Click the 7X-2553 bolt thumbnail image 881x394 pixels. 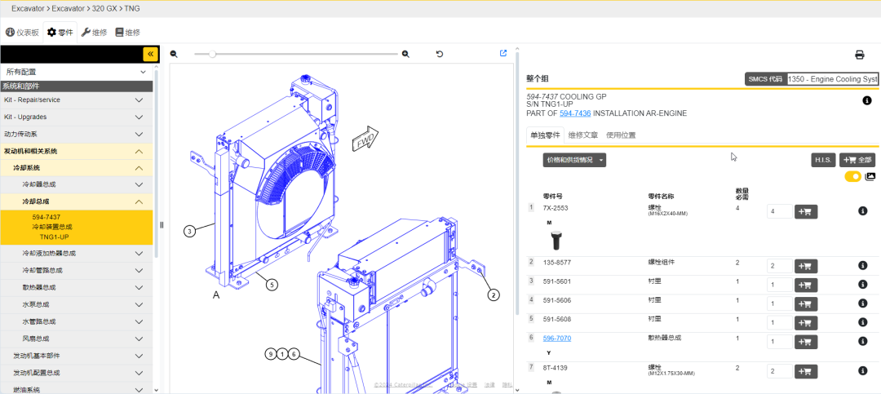tap(556, 241)
